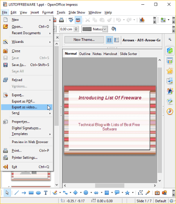This screenshot has height=204, width=176.
Task: Click the 0.00 cm line width field
Action: pyautogui.click(x=67, y=29)
